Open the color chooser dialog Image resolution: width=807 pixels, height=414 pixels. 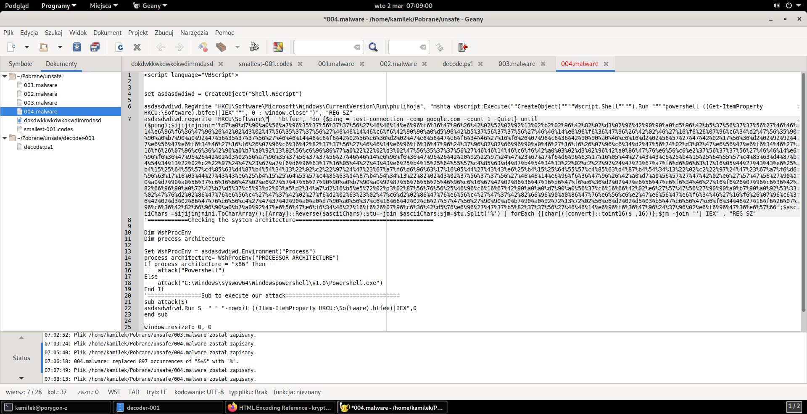(278, 47)
